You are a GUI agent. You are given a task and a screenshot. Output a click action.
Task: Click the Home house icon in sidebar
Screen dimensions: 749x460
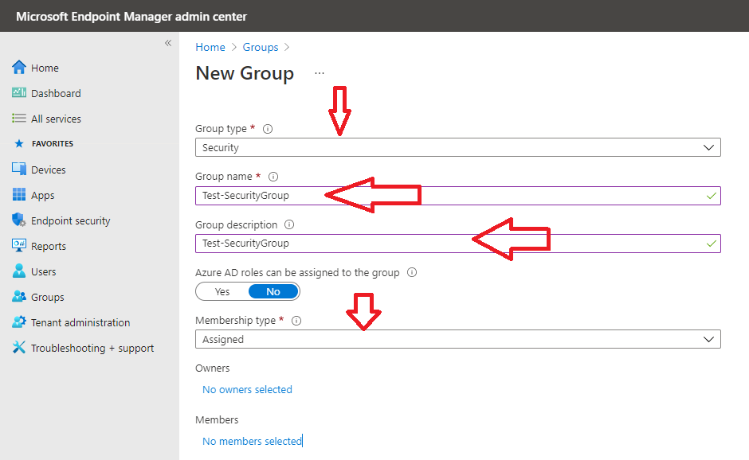coord(18,68)
